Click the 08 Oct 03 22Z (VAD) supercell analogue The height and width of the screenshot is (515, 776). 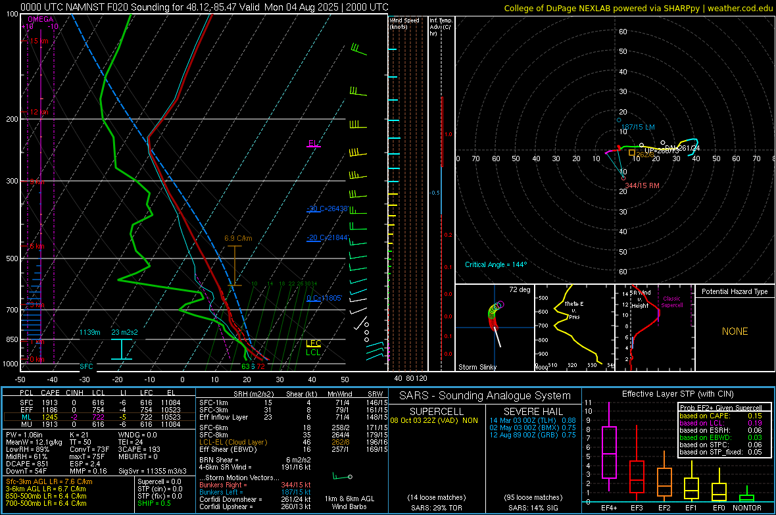(x=434, y=420)
